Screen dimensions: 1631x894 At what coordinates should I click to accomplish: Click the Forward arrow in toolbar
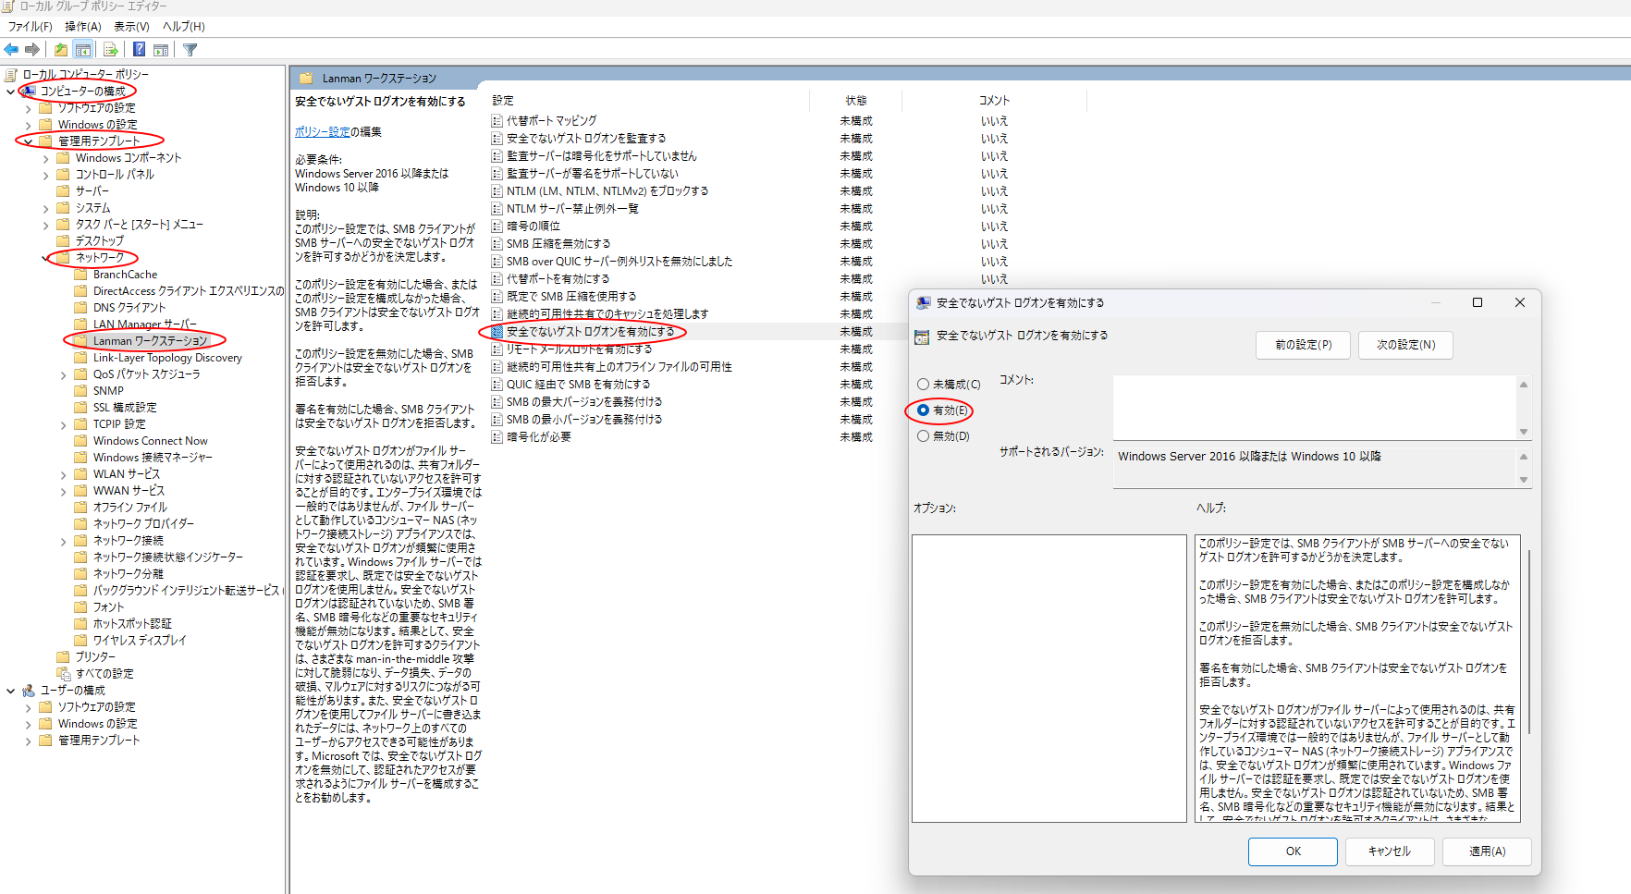click(32, 50)
